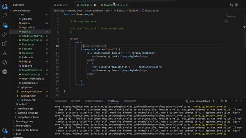The image size is (246, 138).
Task: Collapse the src folder
Action: (22, 15)
